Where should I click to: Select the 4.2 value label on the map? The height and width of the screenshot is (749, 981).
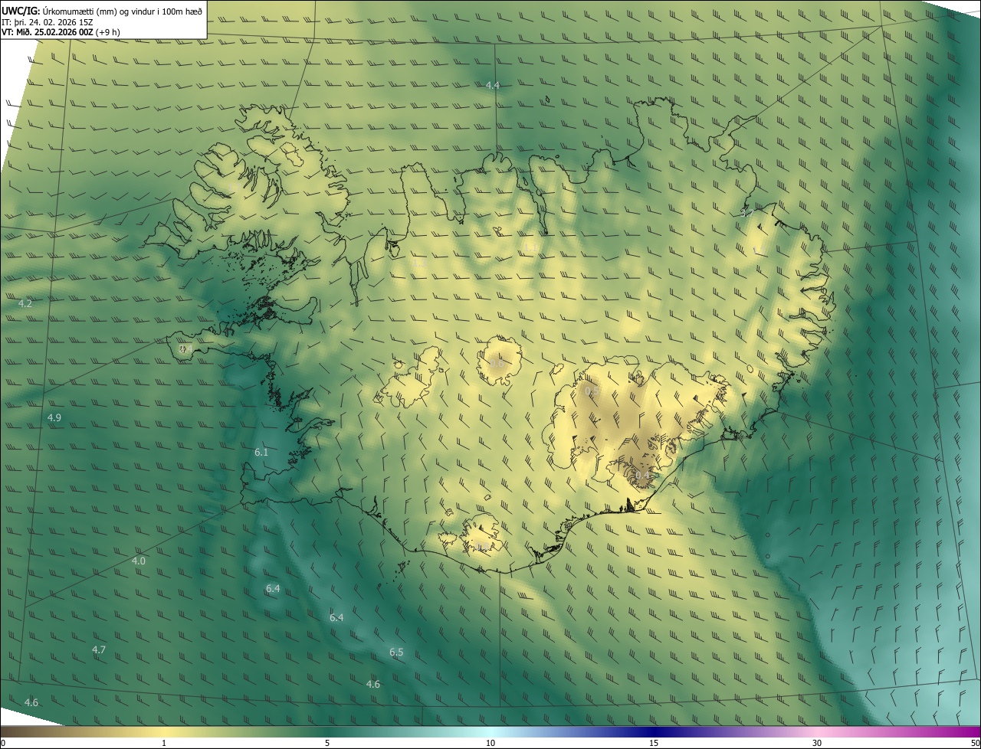point(25,303)
